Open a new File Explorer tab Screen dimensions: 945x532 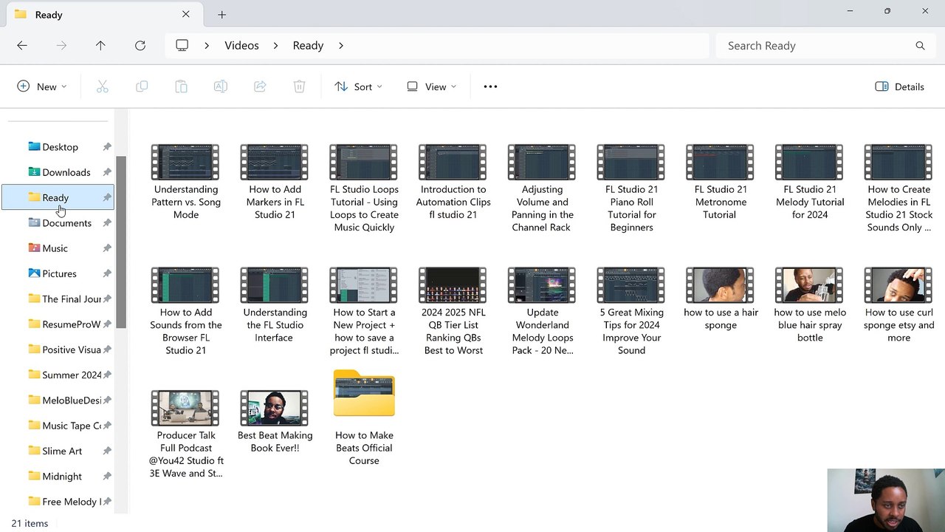point(221,14)
